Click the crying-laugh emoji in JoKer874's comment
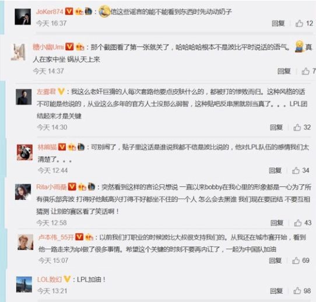Viewport: 316px width, 302px height. (x=104, y=12)
